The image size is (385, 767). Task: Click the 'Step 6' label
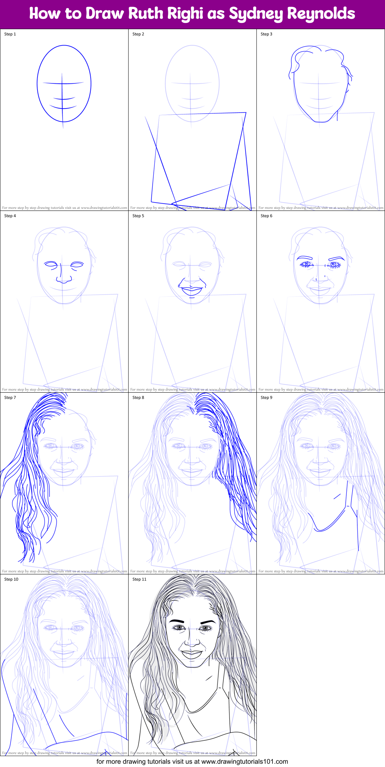[267, 216]
